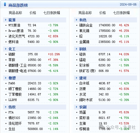Select the 锰硅 commodity name
This screenshot has height=133, width=140.
[82, 60]
